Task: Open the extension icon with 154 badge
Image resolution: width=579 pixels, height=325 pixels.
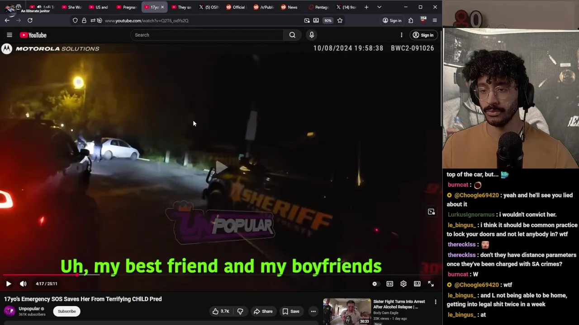Action: (423, 20)
